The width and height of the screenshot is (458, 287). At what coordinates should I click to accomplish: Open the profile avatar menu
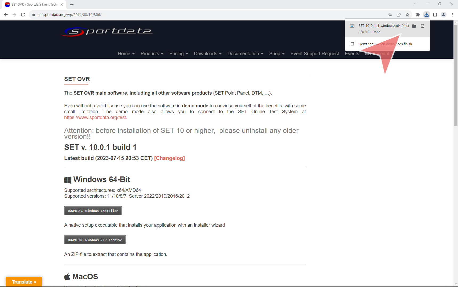pyautogui.click(x=444, y=15)
